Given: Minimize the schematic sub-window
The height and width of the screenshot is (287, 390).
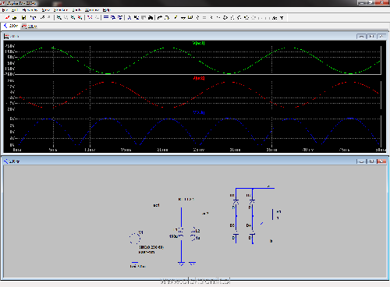Looking at the screenshot, I should tap(361, 161).
